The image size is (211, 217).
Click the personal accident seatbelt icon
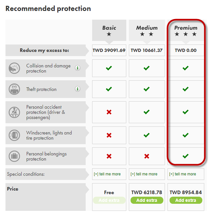pyautogui.click(x=14, y=112)
